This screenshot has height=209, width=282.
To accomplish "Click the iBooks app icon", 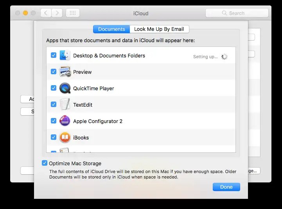I will [65, 137].
